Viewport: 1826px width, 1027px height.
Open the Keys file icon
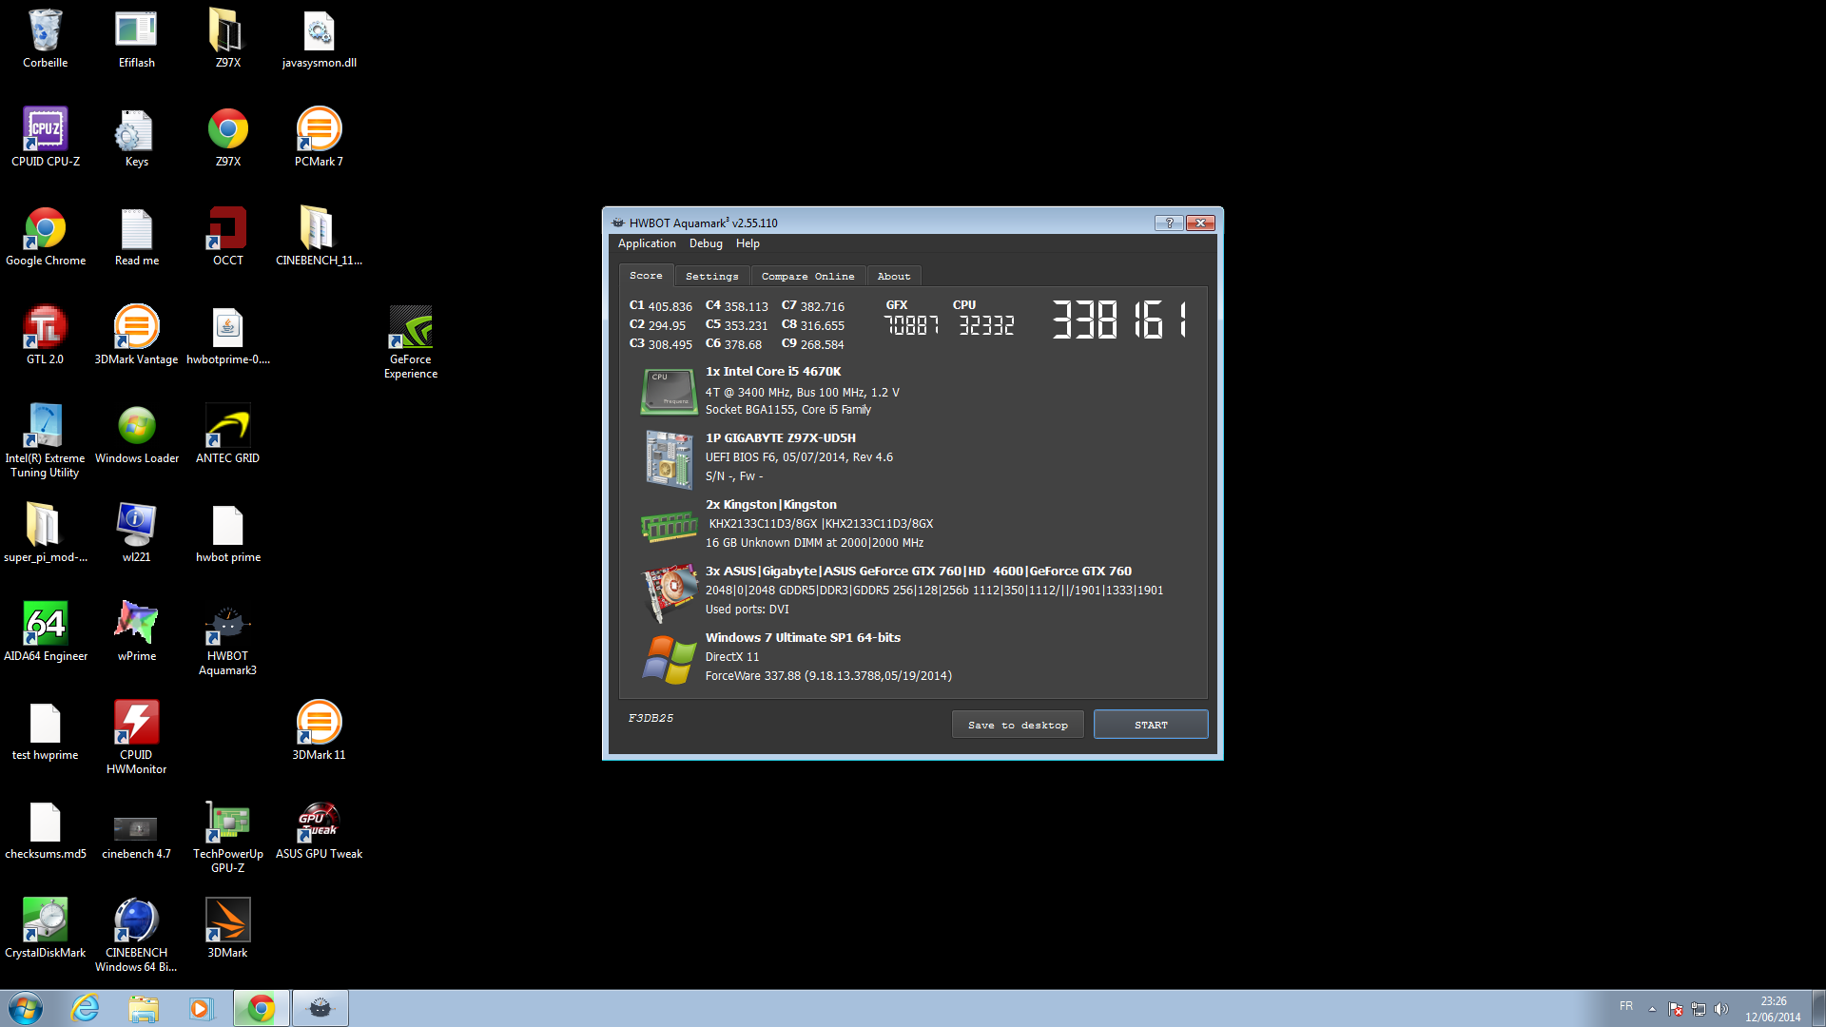136,137
